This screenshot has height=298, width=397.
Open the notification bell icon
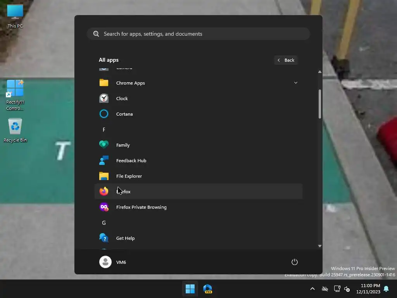click(387, 289)
